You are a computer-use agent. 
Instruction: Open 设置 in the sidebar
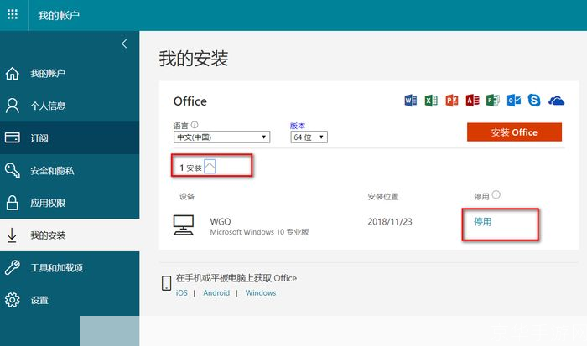click(x=70, y=300)
